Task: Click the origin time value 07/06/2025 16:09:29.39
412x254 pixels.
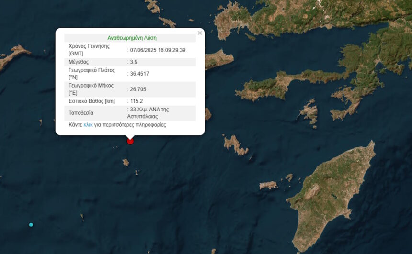Action: pyautogui.click(x=158, y=50)
